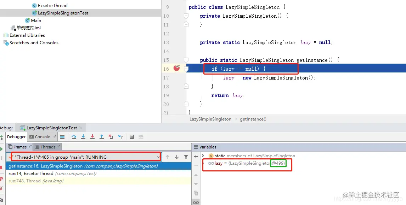Select Main class in project tree
Viewport: 406px width, 205px height.
[x=33, y=20]
